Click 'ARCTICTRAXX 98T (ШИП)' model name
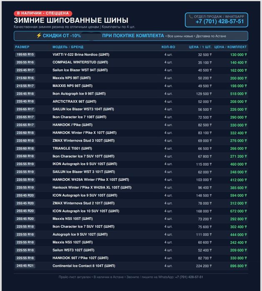 (74, 102)
